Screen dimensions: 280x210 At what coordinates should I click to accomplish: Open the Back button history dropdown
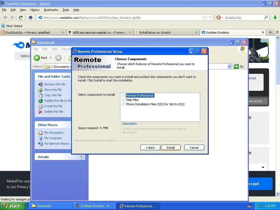coord(51,58)
